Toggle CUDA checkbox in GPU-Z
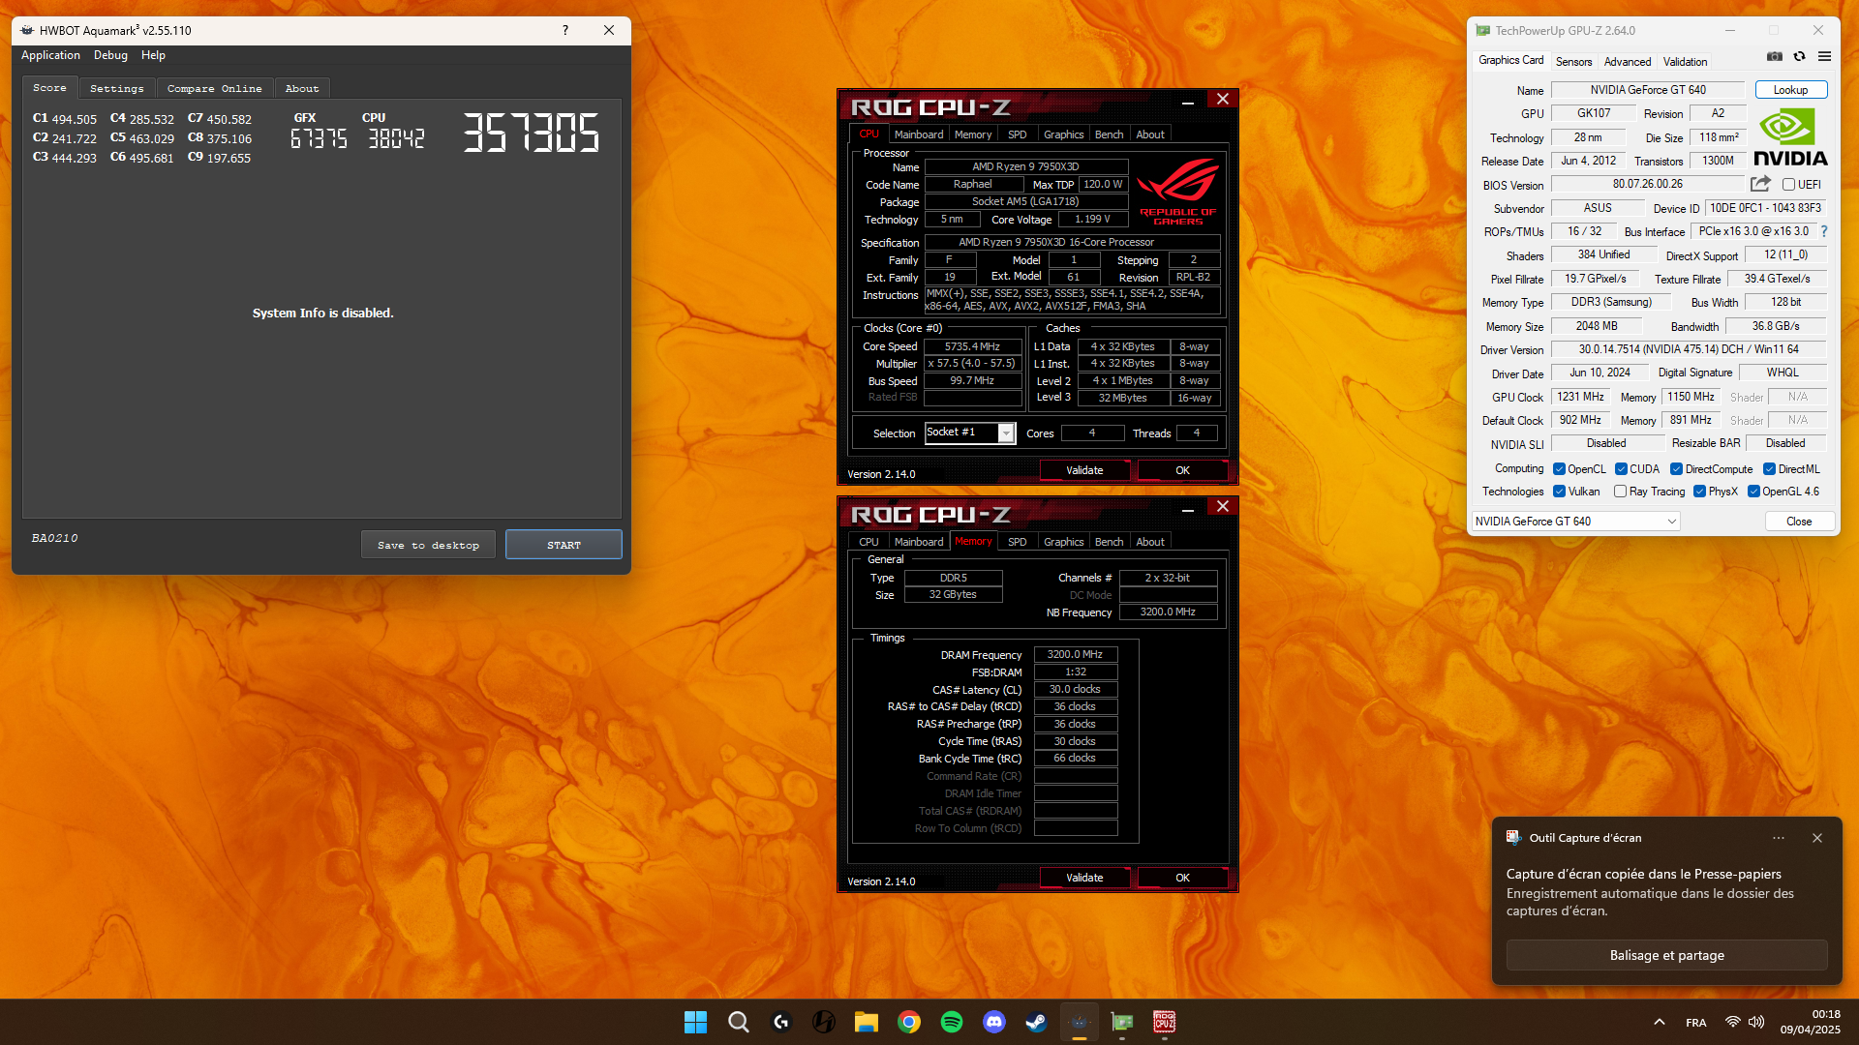1859x1045 pixels. [x=1621, y=468]
